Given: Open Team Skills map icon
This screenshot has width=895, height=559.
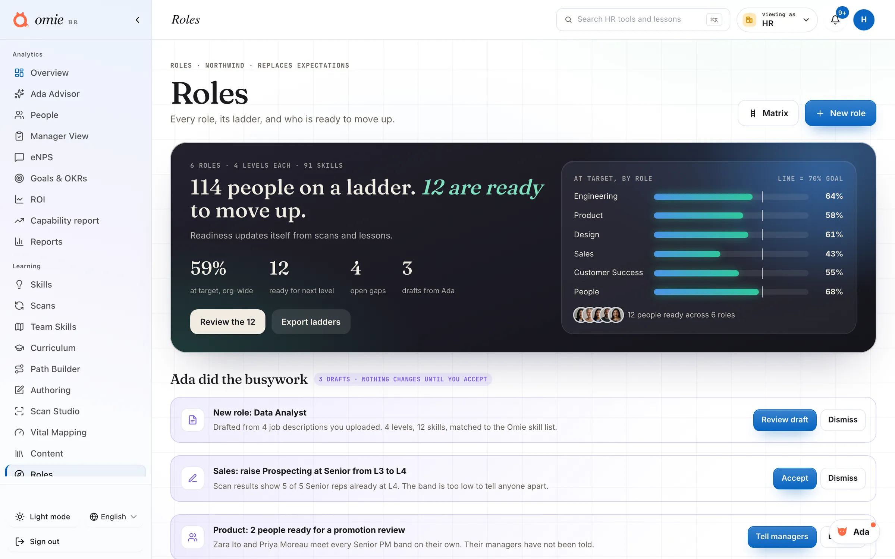Looking at the screenshot, I should coord(19,327).
